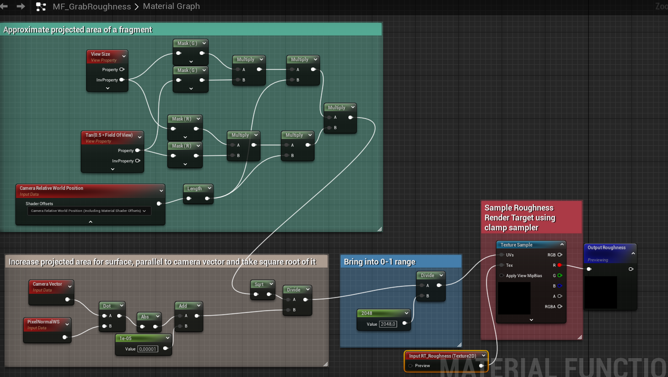Open MF_GrabRoughness breadcrumb
The height and width of the screenshot is (377, 668).
point(92,7)
